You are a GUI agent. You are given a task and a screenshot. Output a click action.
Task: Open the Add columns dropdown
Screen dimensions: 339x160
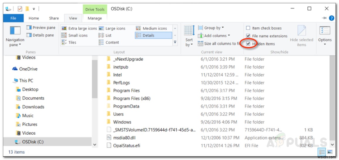click(214, 36)
